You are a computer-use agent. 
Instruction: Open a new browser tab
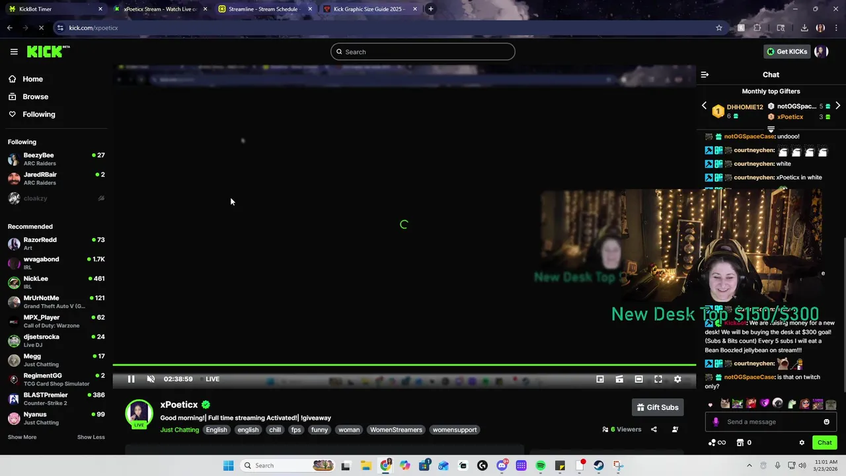pos(431,9)
